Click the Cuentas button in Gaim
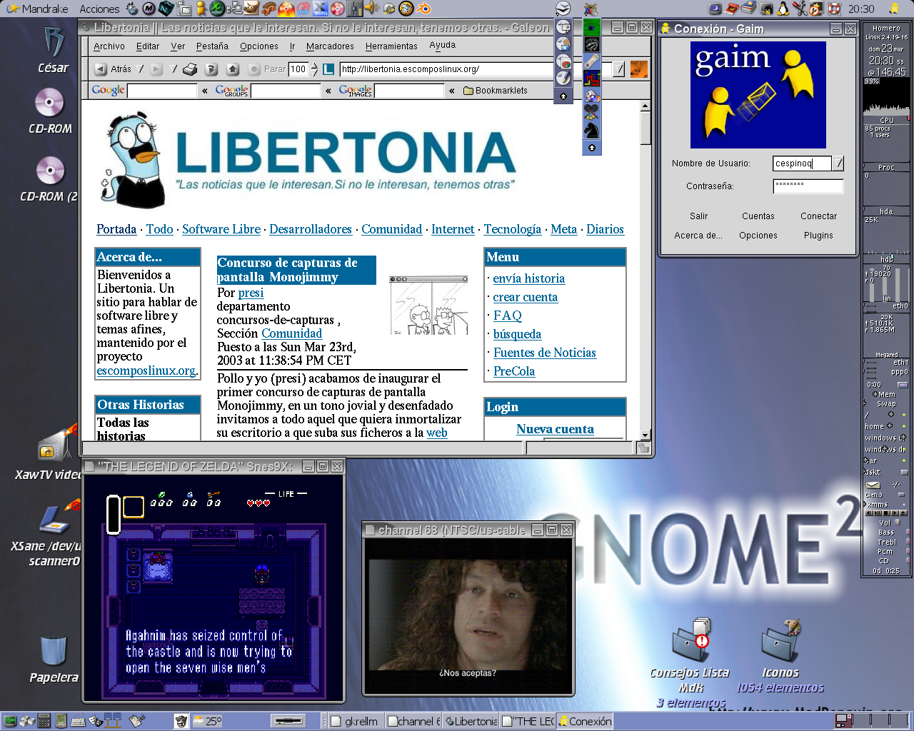Screen dimensions: 914x731 [x=758, y=216]
